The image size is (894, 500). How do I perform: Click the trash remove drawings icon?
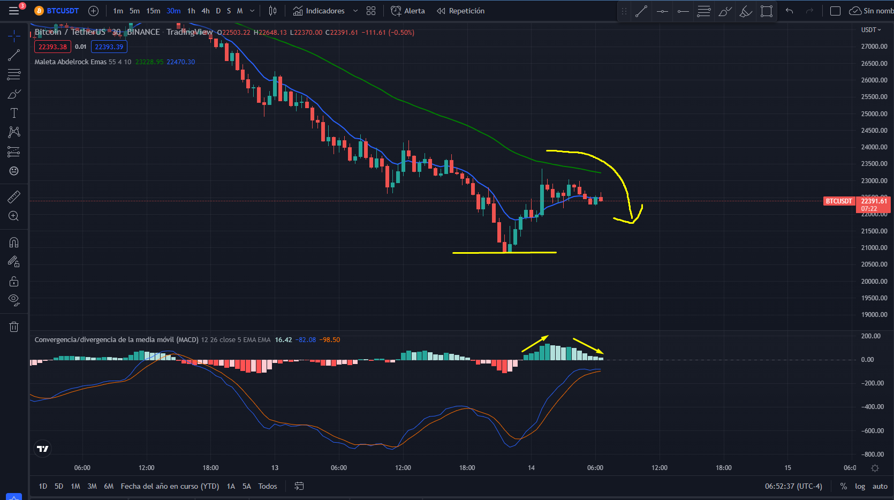pyautogui.click(x=14, y=327)
